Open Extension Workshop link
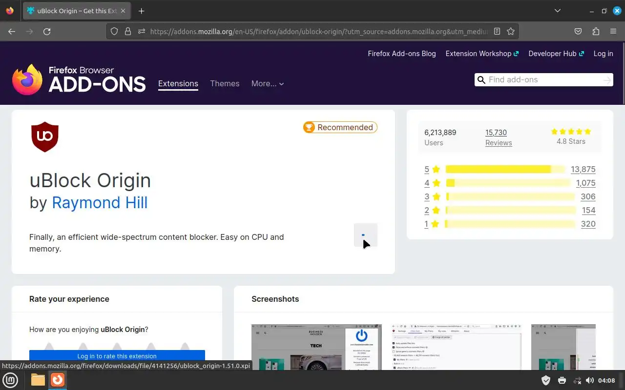This screenshot has height=390, width=625. [482, 54]
